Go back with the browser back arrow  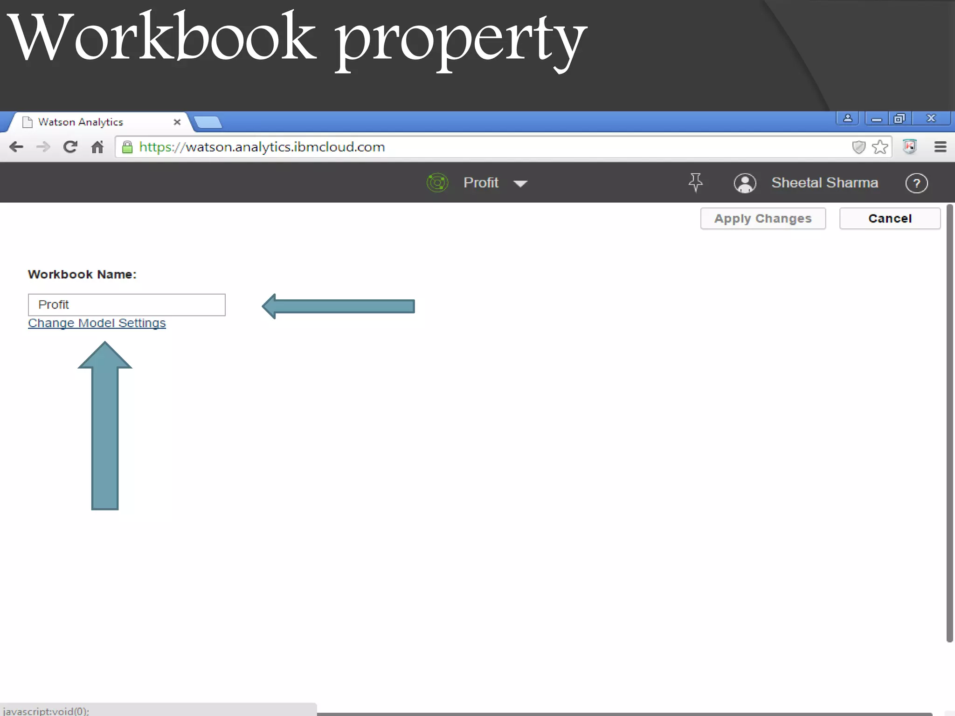16,147
